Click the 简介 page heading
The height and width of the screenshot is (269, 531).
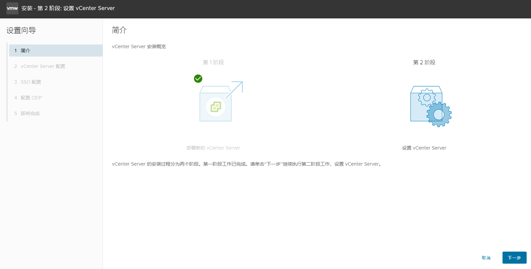pos(119,30)
